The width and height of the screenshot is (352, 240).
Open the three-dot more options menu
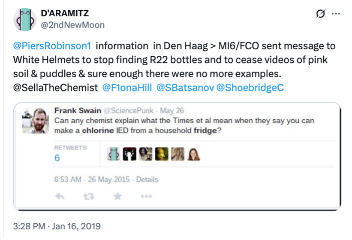336,14
